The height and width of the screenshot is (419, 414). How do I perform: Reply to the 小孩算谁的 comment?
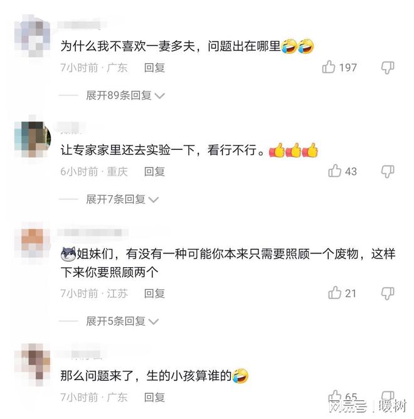pyautogui.click(x=154, y=397)
